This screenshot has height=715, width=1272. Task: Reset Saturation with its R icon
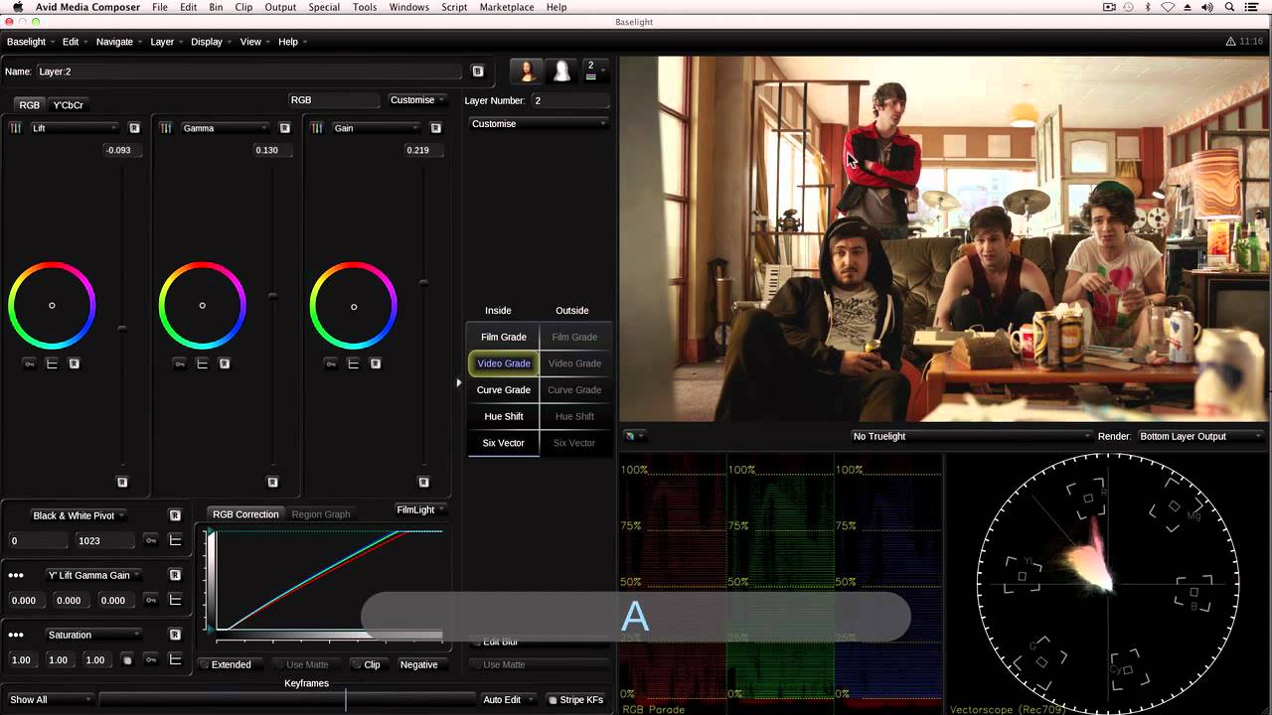175,635
